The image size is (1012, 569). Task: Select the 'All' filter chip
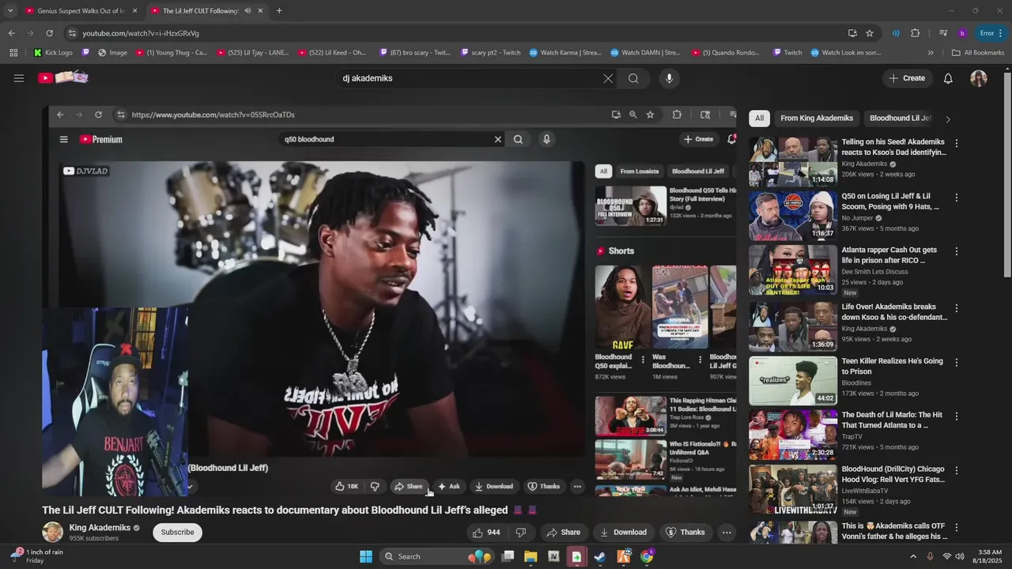pos(759,119)
